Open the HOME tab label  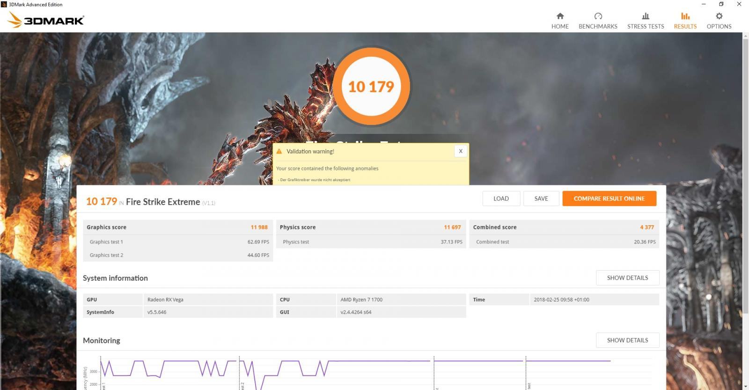pyautogui.click(x=560, y=27)
